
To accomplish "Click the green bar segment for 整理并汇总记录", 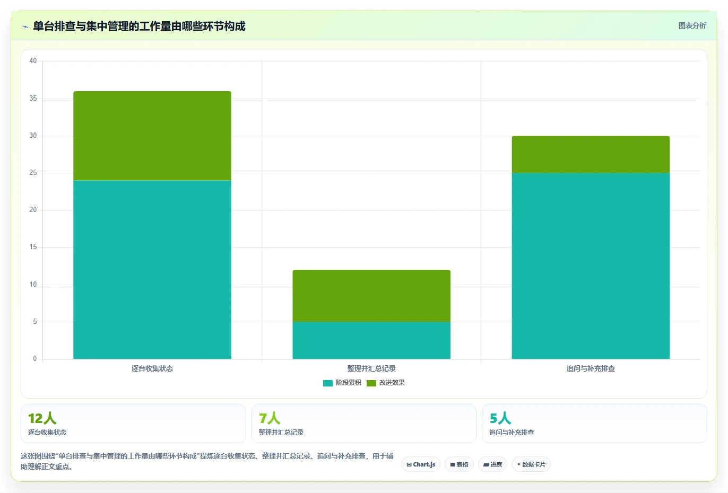I will point(371,296).
